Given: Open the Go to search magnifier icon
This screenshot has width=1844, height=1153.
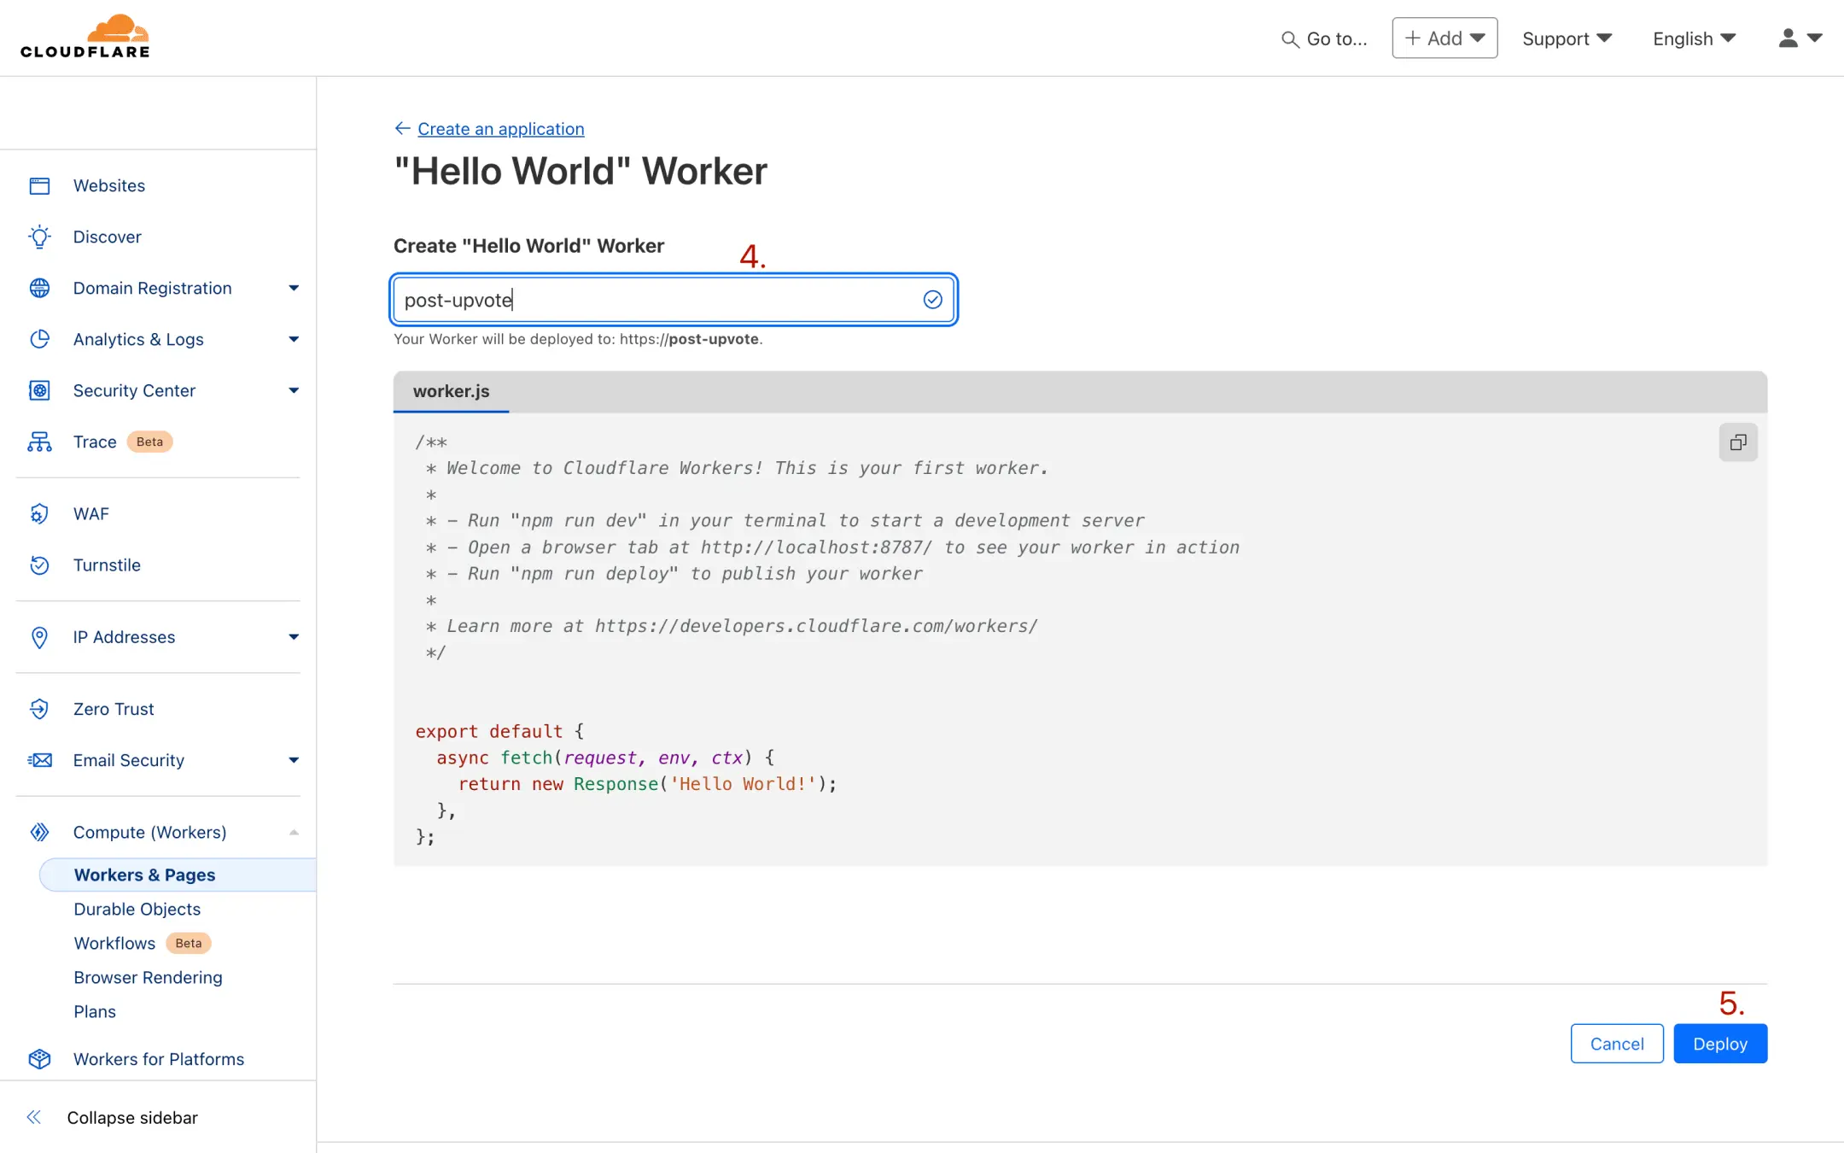Looking at the screenshot, I should (1290, 39).
